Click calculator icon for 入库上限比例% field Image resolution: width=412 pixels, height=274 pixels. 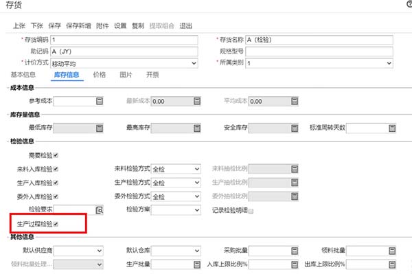point(295,264)
